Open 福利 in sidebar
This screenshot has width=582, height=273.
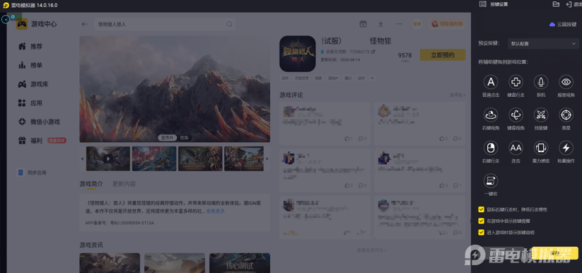tap(30, 141)
